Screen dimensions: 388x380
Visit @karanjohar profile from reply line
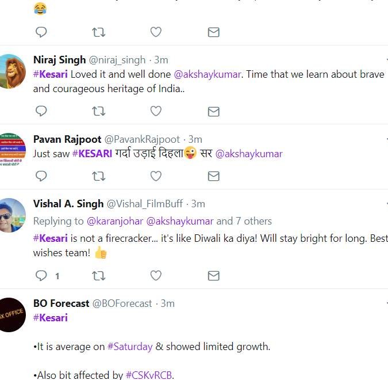pos(115,221)
